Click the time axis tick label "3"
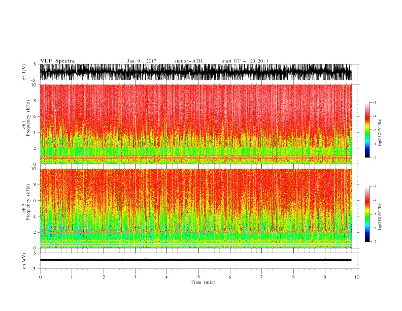402x311 pixels. (135, 277)
